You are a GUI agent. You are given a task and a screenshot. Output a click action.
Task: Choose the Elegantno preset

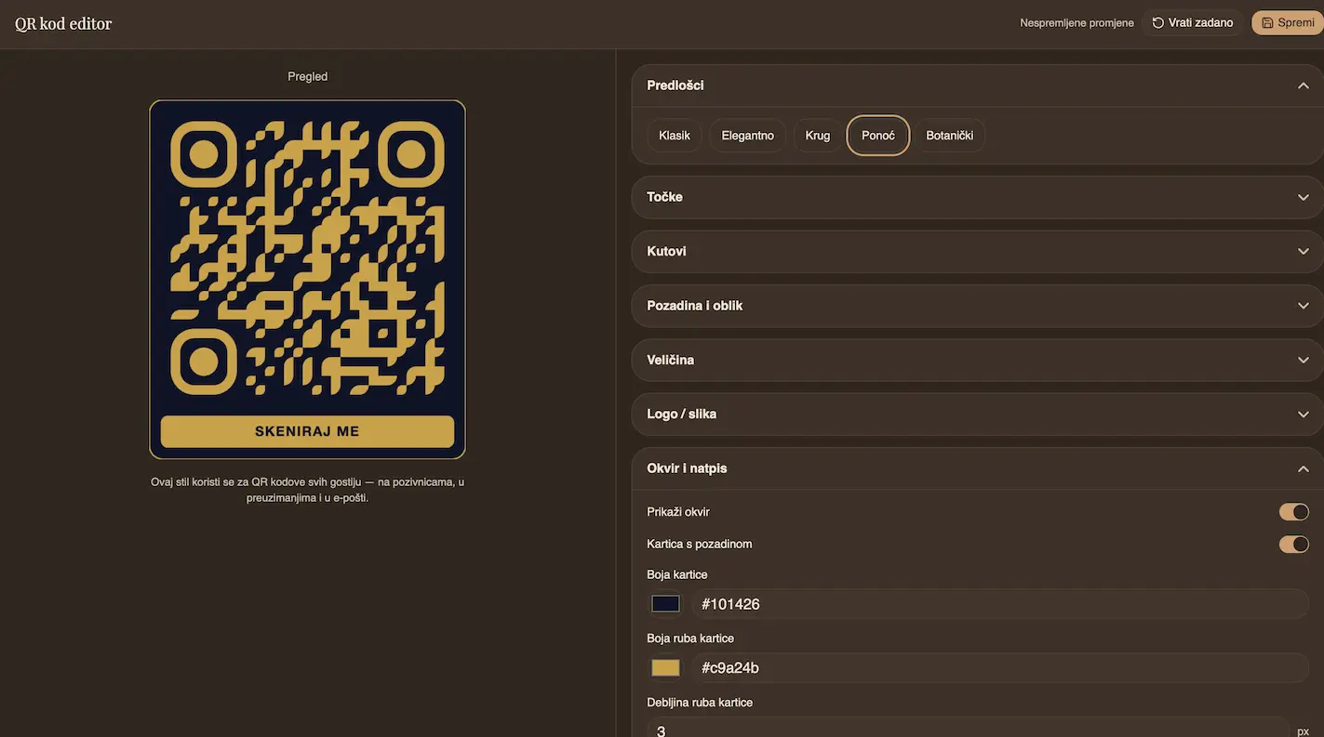pyautogui.click(x=748, y=136)
